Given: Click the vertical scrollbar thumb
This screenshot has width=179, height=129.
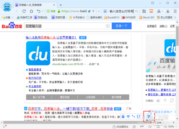Looking at the screenshot, I should (177, 36).
